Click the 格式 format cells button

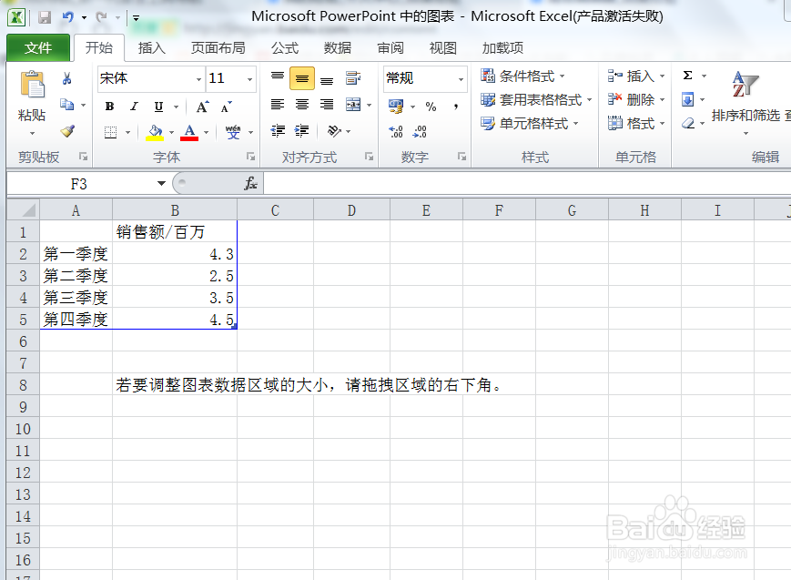click(636, 124)
